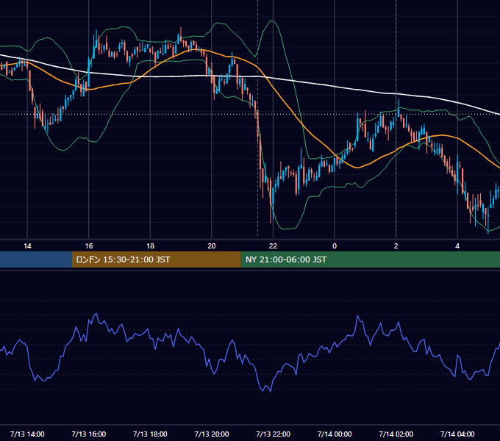Screen dimensions: 500x441
Task: Click the 16 hour label on the time axis
Action: [89, 246]
